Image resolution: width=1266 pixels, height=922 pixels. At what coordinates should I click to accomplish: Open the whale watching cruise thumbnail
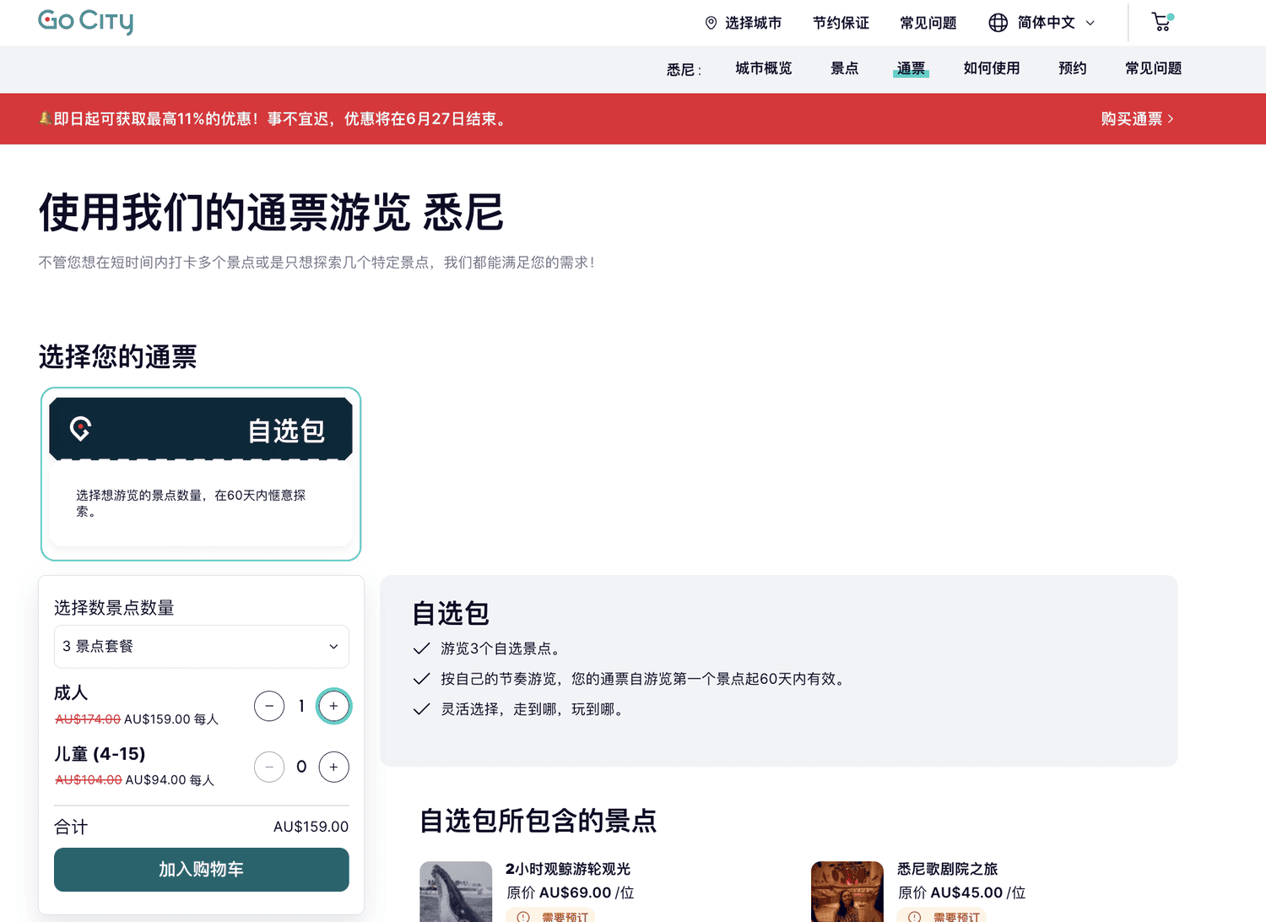[x=456, y=892]
